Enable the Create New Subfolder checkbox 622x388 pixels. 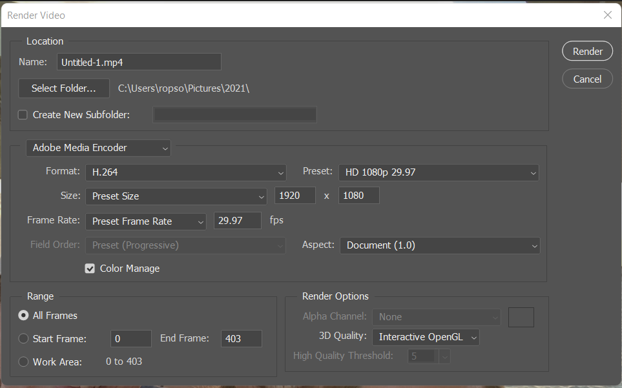[x=23, y=114]
